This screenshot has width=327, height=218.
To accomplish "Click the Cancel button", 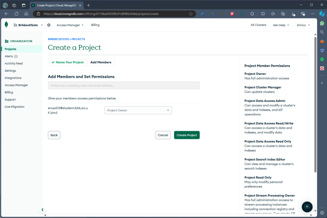I will click(x=163, y=135).
